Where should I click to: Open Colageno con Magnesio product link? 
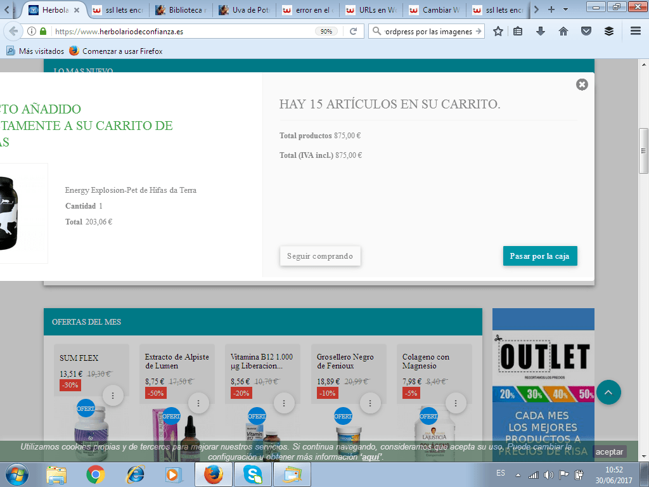coord(425,361)
